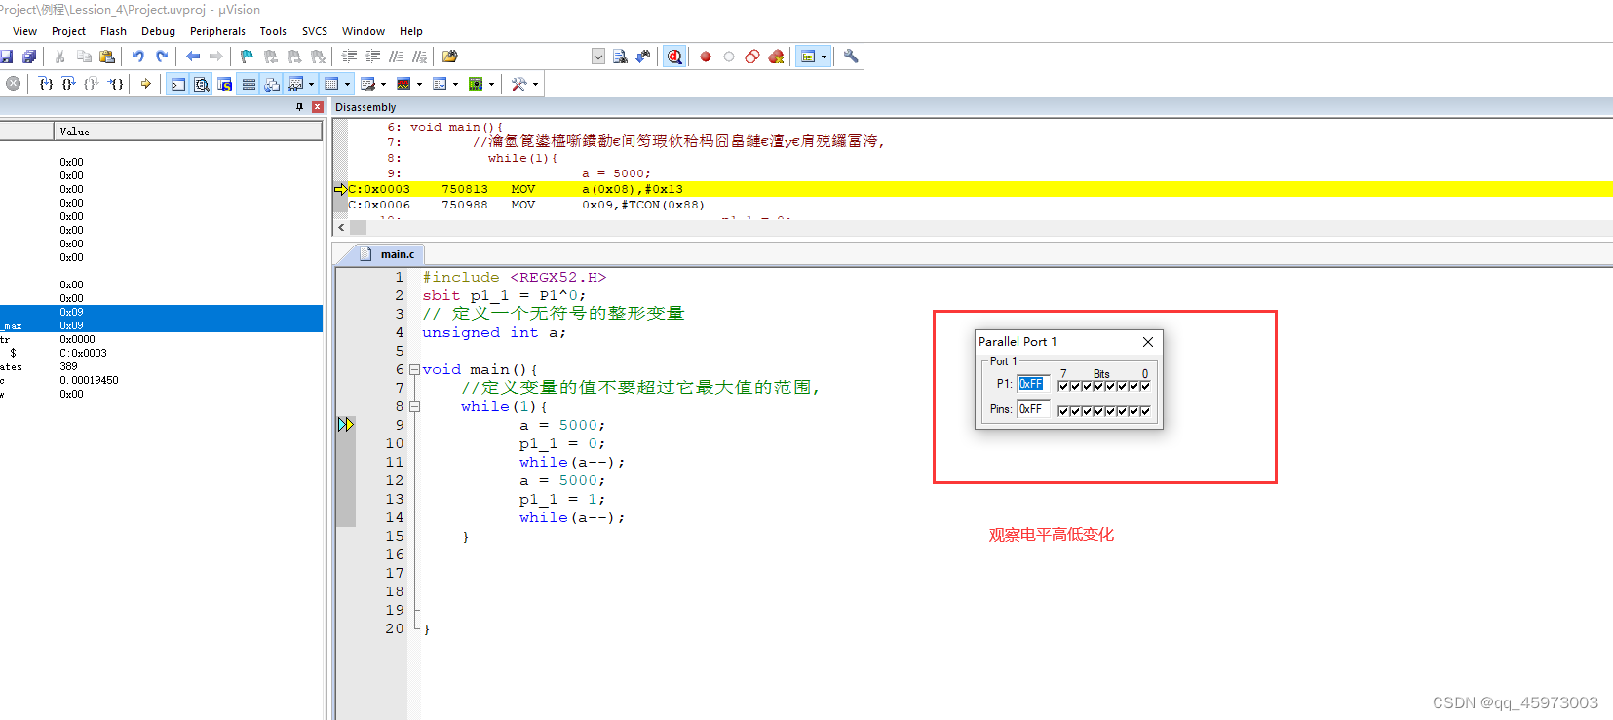Viewport: 1613px width, 720px height.
Task: Open Configuration with the wrench icon
Action: tap(851, 57)
